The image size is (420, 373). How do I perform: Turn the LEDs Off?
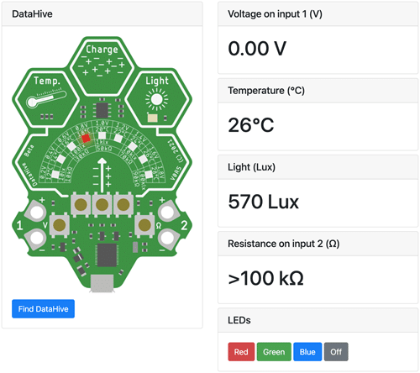coord(336,352)
